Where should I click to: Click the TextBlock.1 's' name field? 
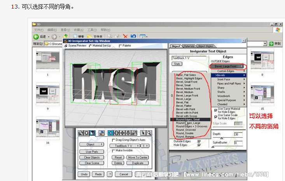(x=189, y=58)
